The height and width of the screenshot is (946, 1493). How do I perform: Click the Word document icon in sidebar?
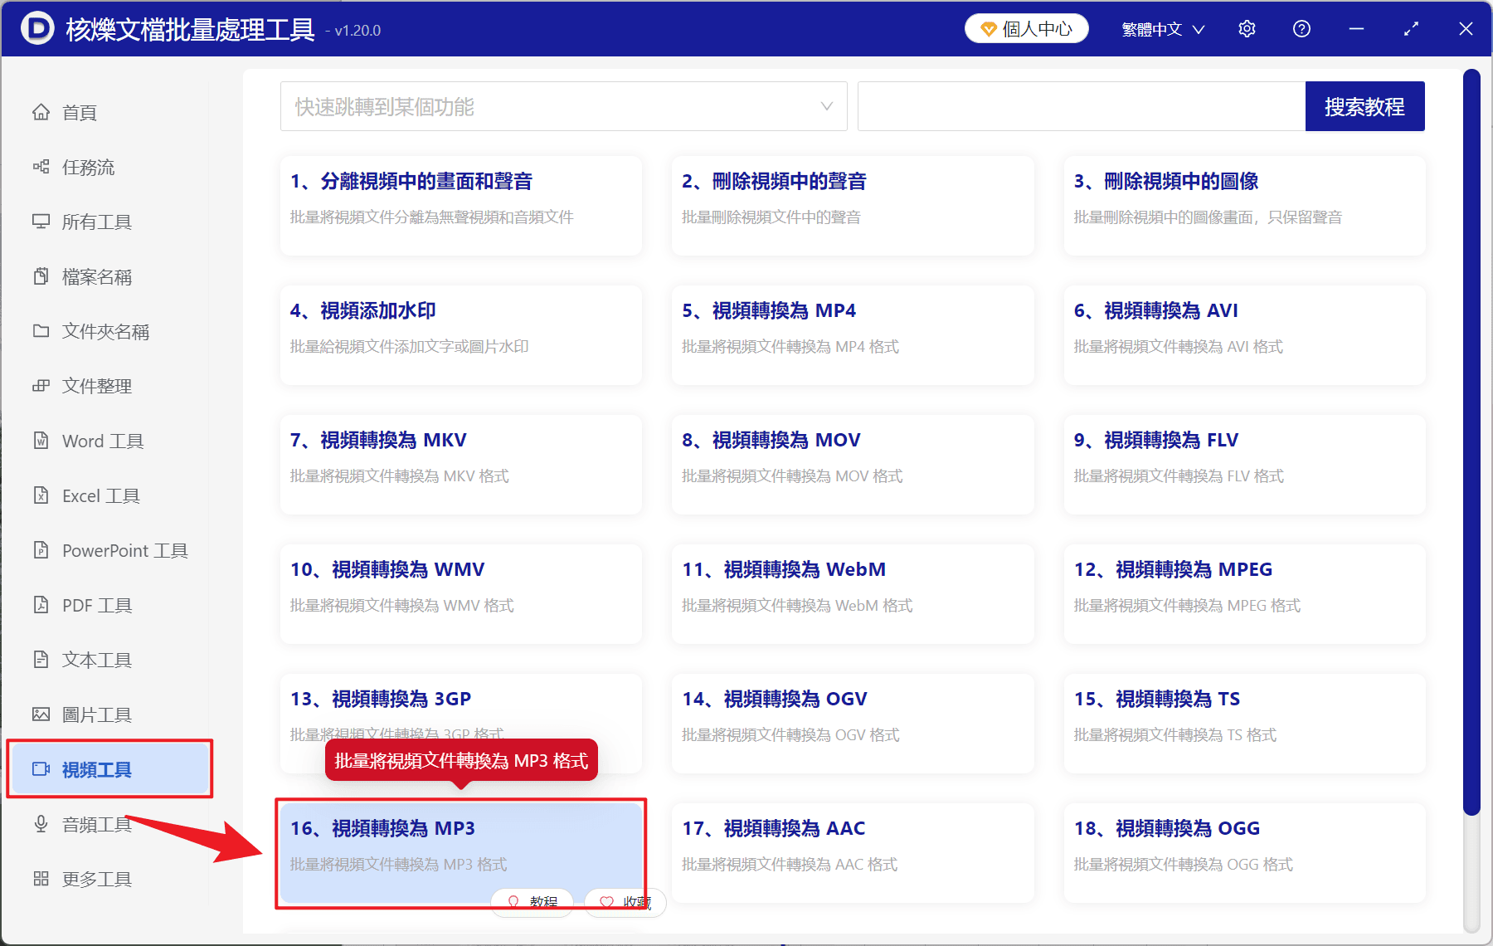[41, 441]
